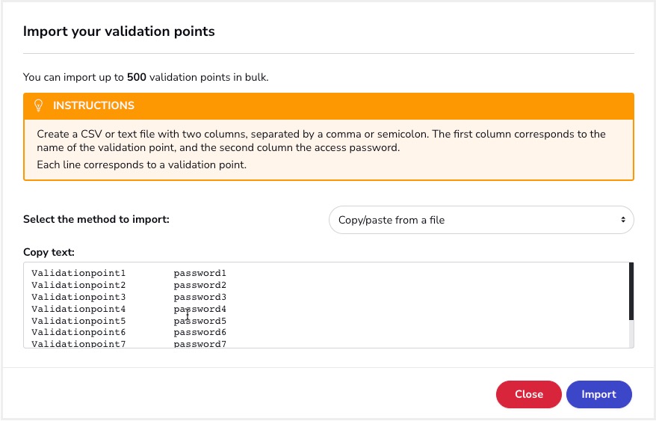
Task: Click the lightbulb icon beside INSTRUCTIONS
Action: (x=38, y=105)
